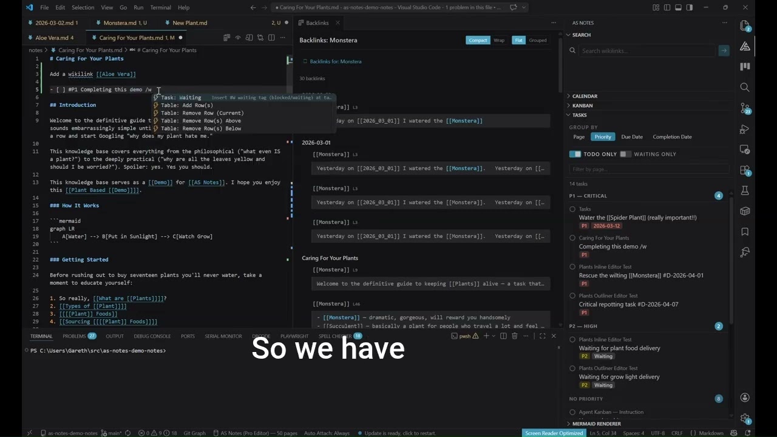Click Update is ready, click to restart
777x437 pixels.
tap(398, 433)
